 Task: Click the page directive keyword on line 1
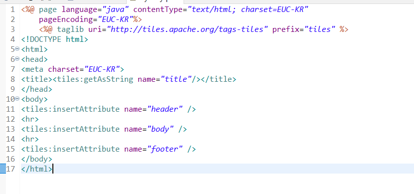(x=48, y=10)
